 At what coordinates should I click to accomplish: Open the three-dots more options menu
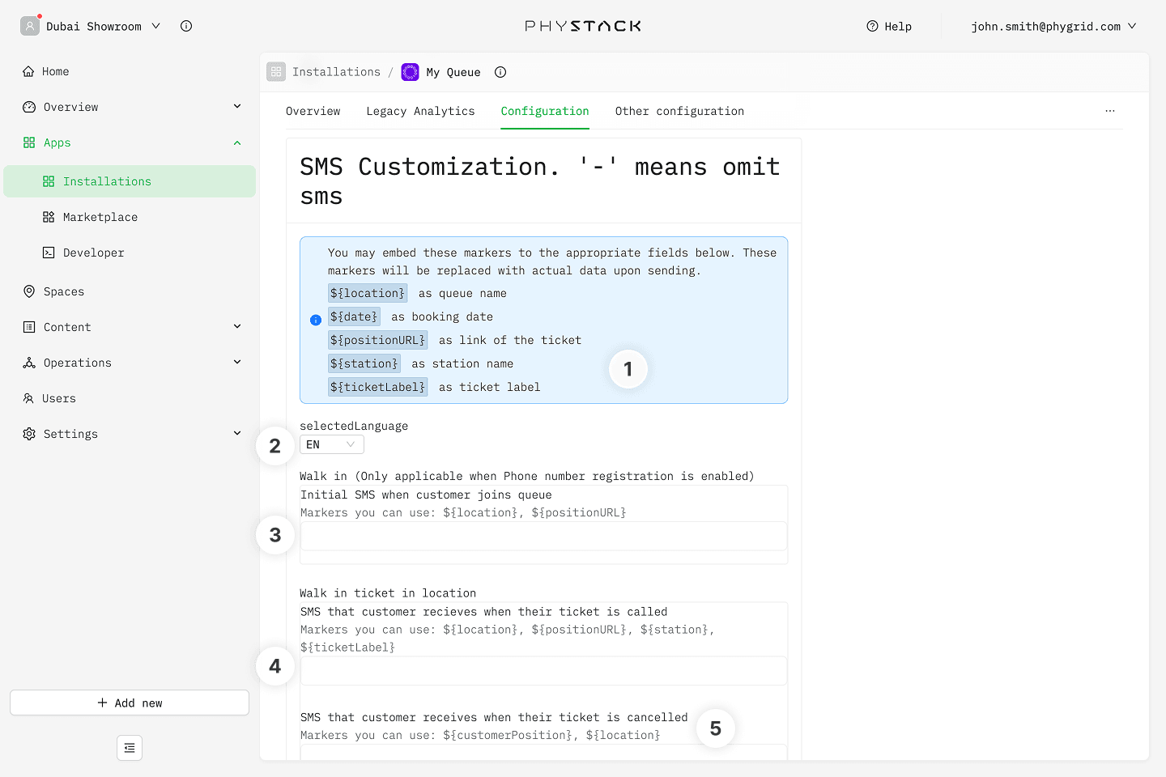coord(1109,111)
